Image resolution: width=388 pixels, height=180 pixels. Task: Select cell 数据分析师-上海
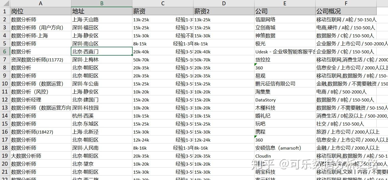tap(41, 35)
